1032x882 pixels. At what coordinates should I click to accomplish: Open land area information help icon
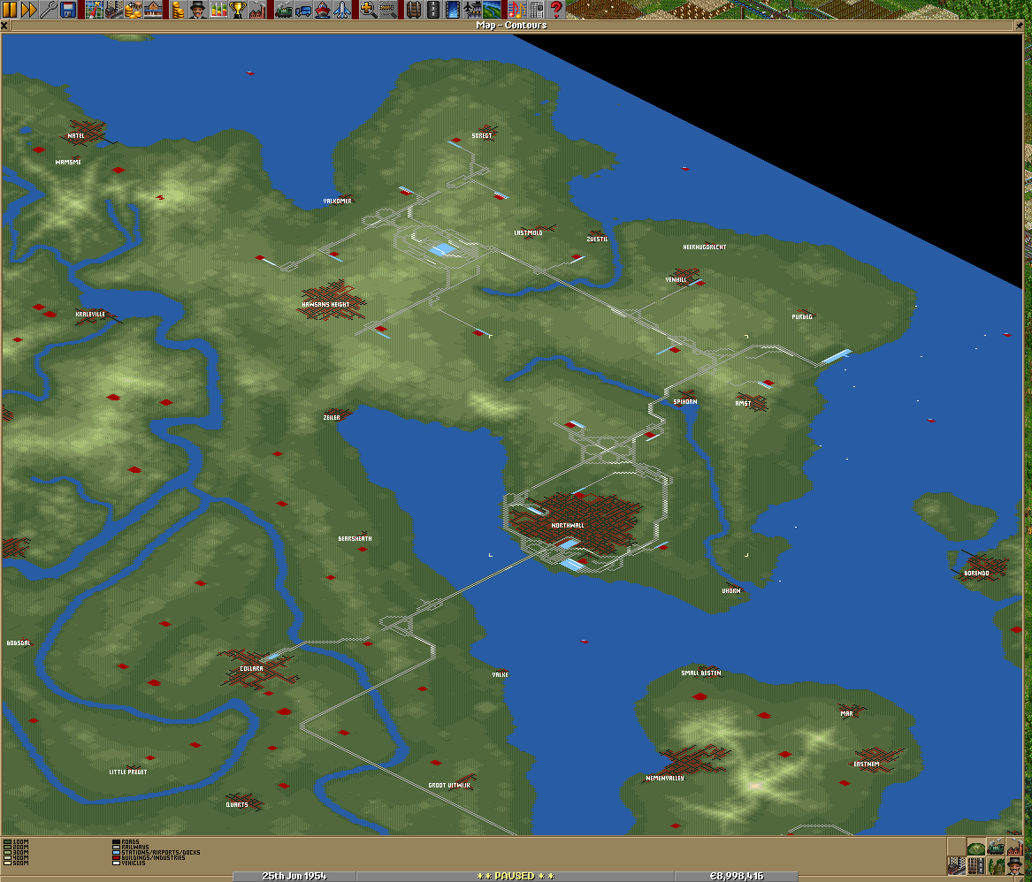pos(557,9)
